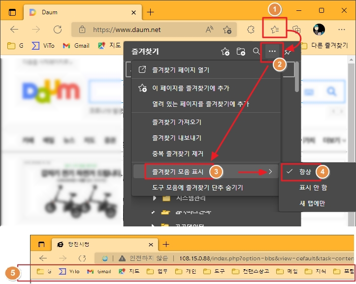
Task: Go back in the Daum window
Action: point(14,29)
